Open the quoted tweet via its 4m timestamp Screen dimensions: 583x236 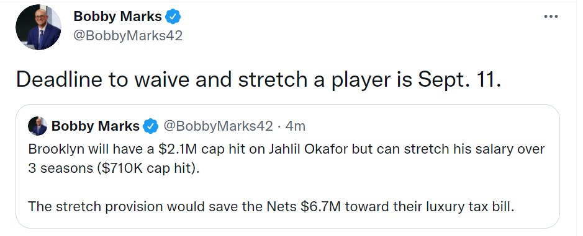295,126
